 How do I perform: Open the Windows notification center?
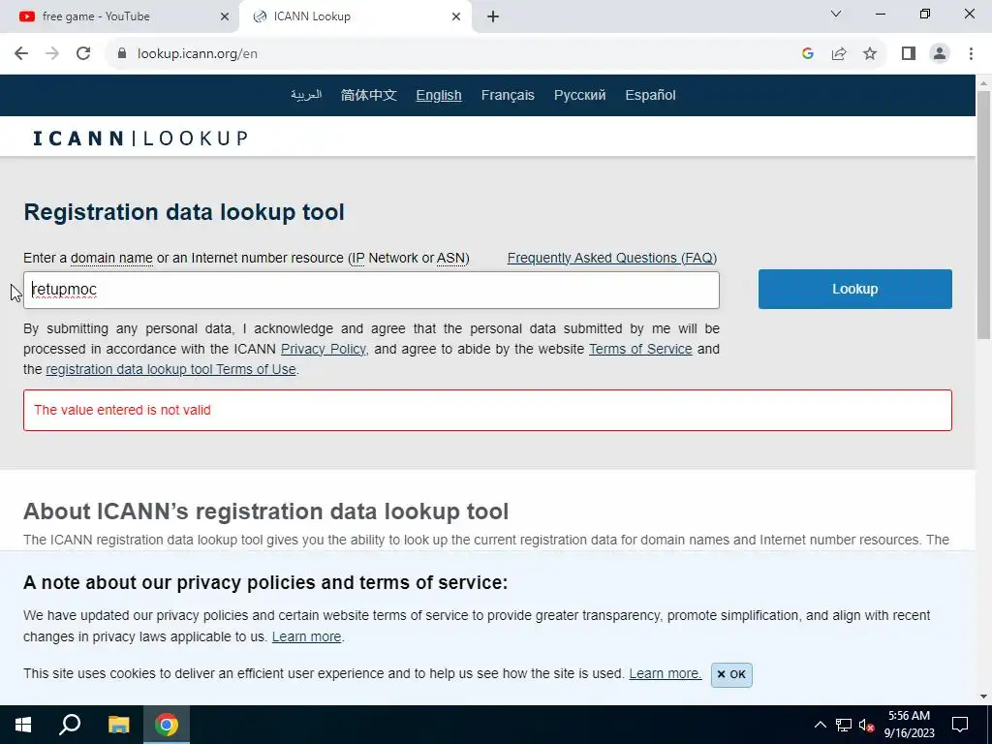click(960, 725)
